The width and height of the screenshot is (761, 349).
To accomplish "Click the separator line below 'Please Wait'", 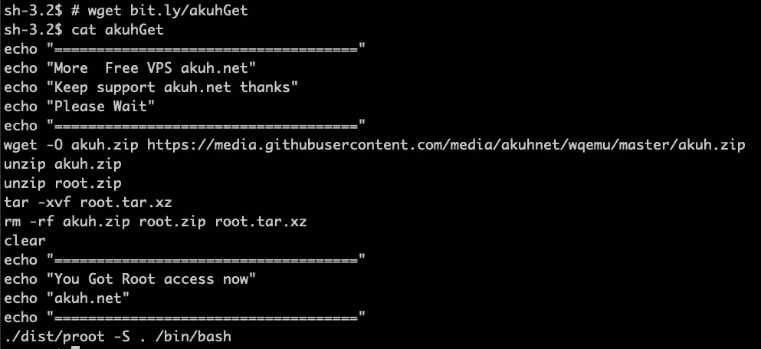I will click(185, 125).
